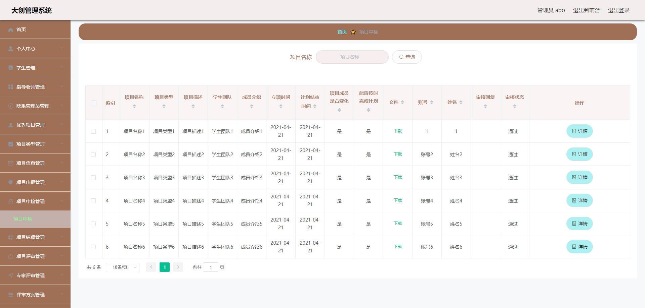Download file for 项目名称3
Screen dimensions: 645x308
coord(398,177)
